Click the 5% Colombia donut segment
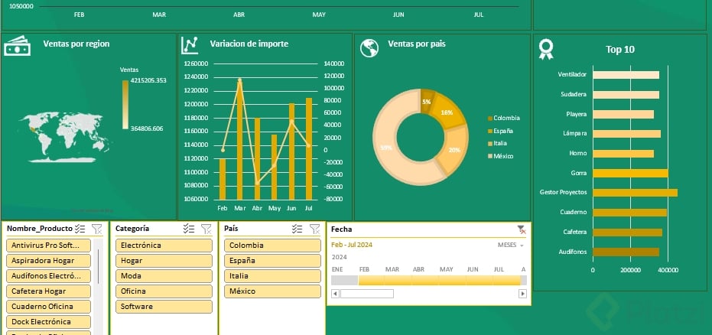Screen dimensions: 712x335 [x=427, y=100]
